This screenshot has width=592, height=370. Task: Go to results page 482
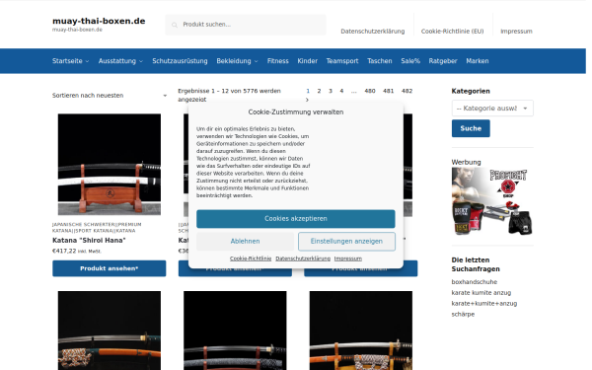tap(407, 91)
